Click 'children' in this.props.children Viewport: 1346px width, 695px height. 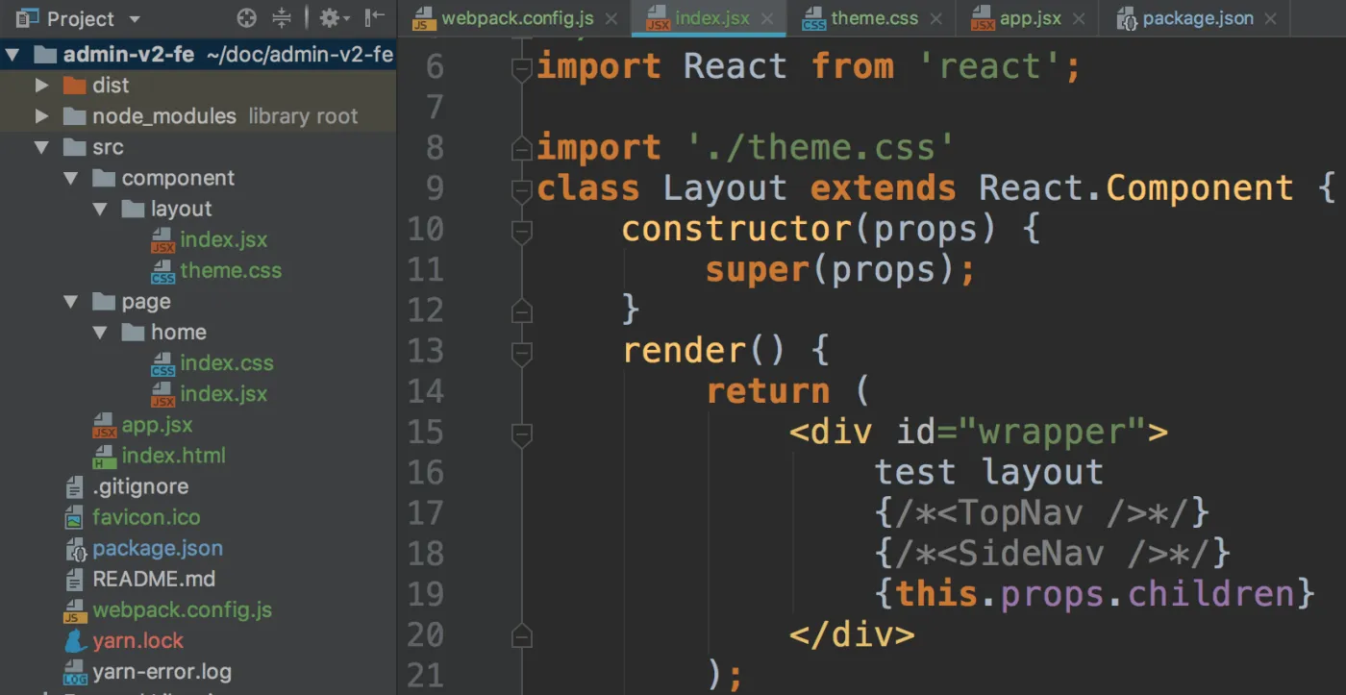pyautogui.click(x=1210, y=594)
